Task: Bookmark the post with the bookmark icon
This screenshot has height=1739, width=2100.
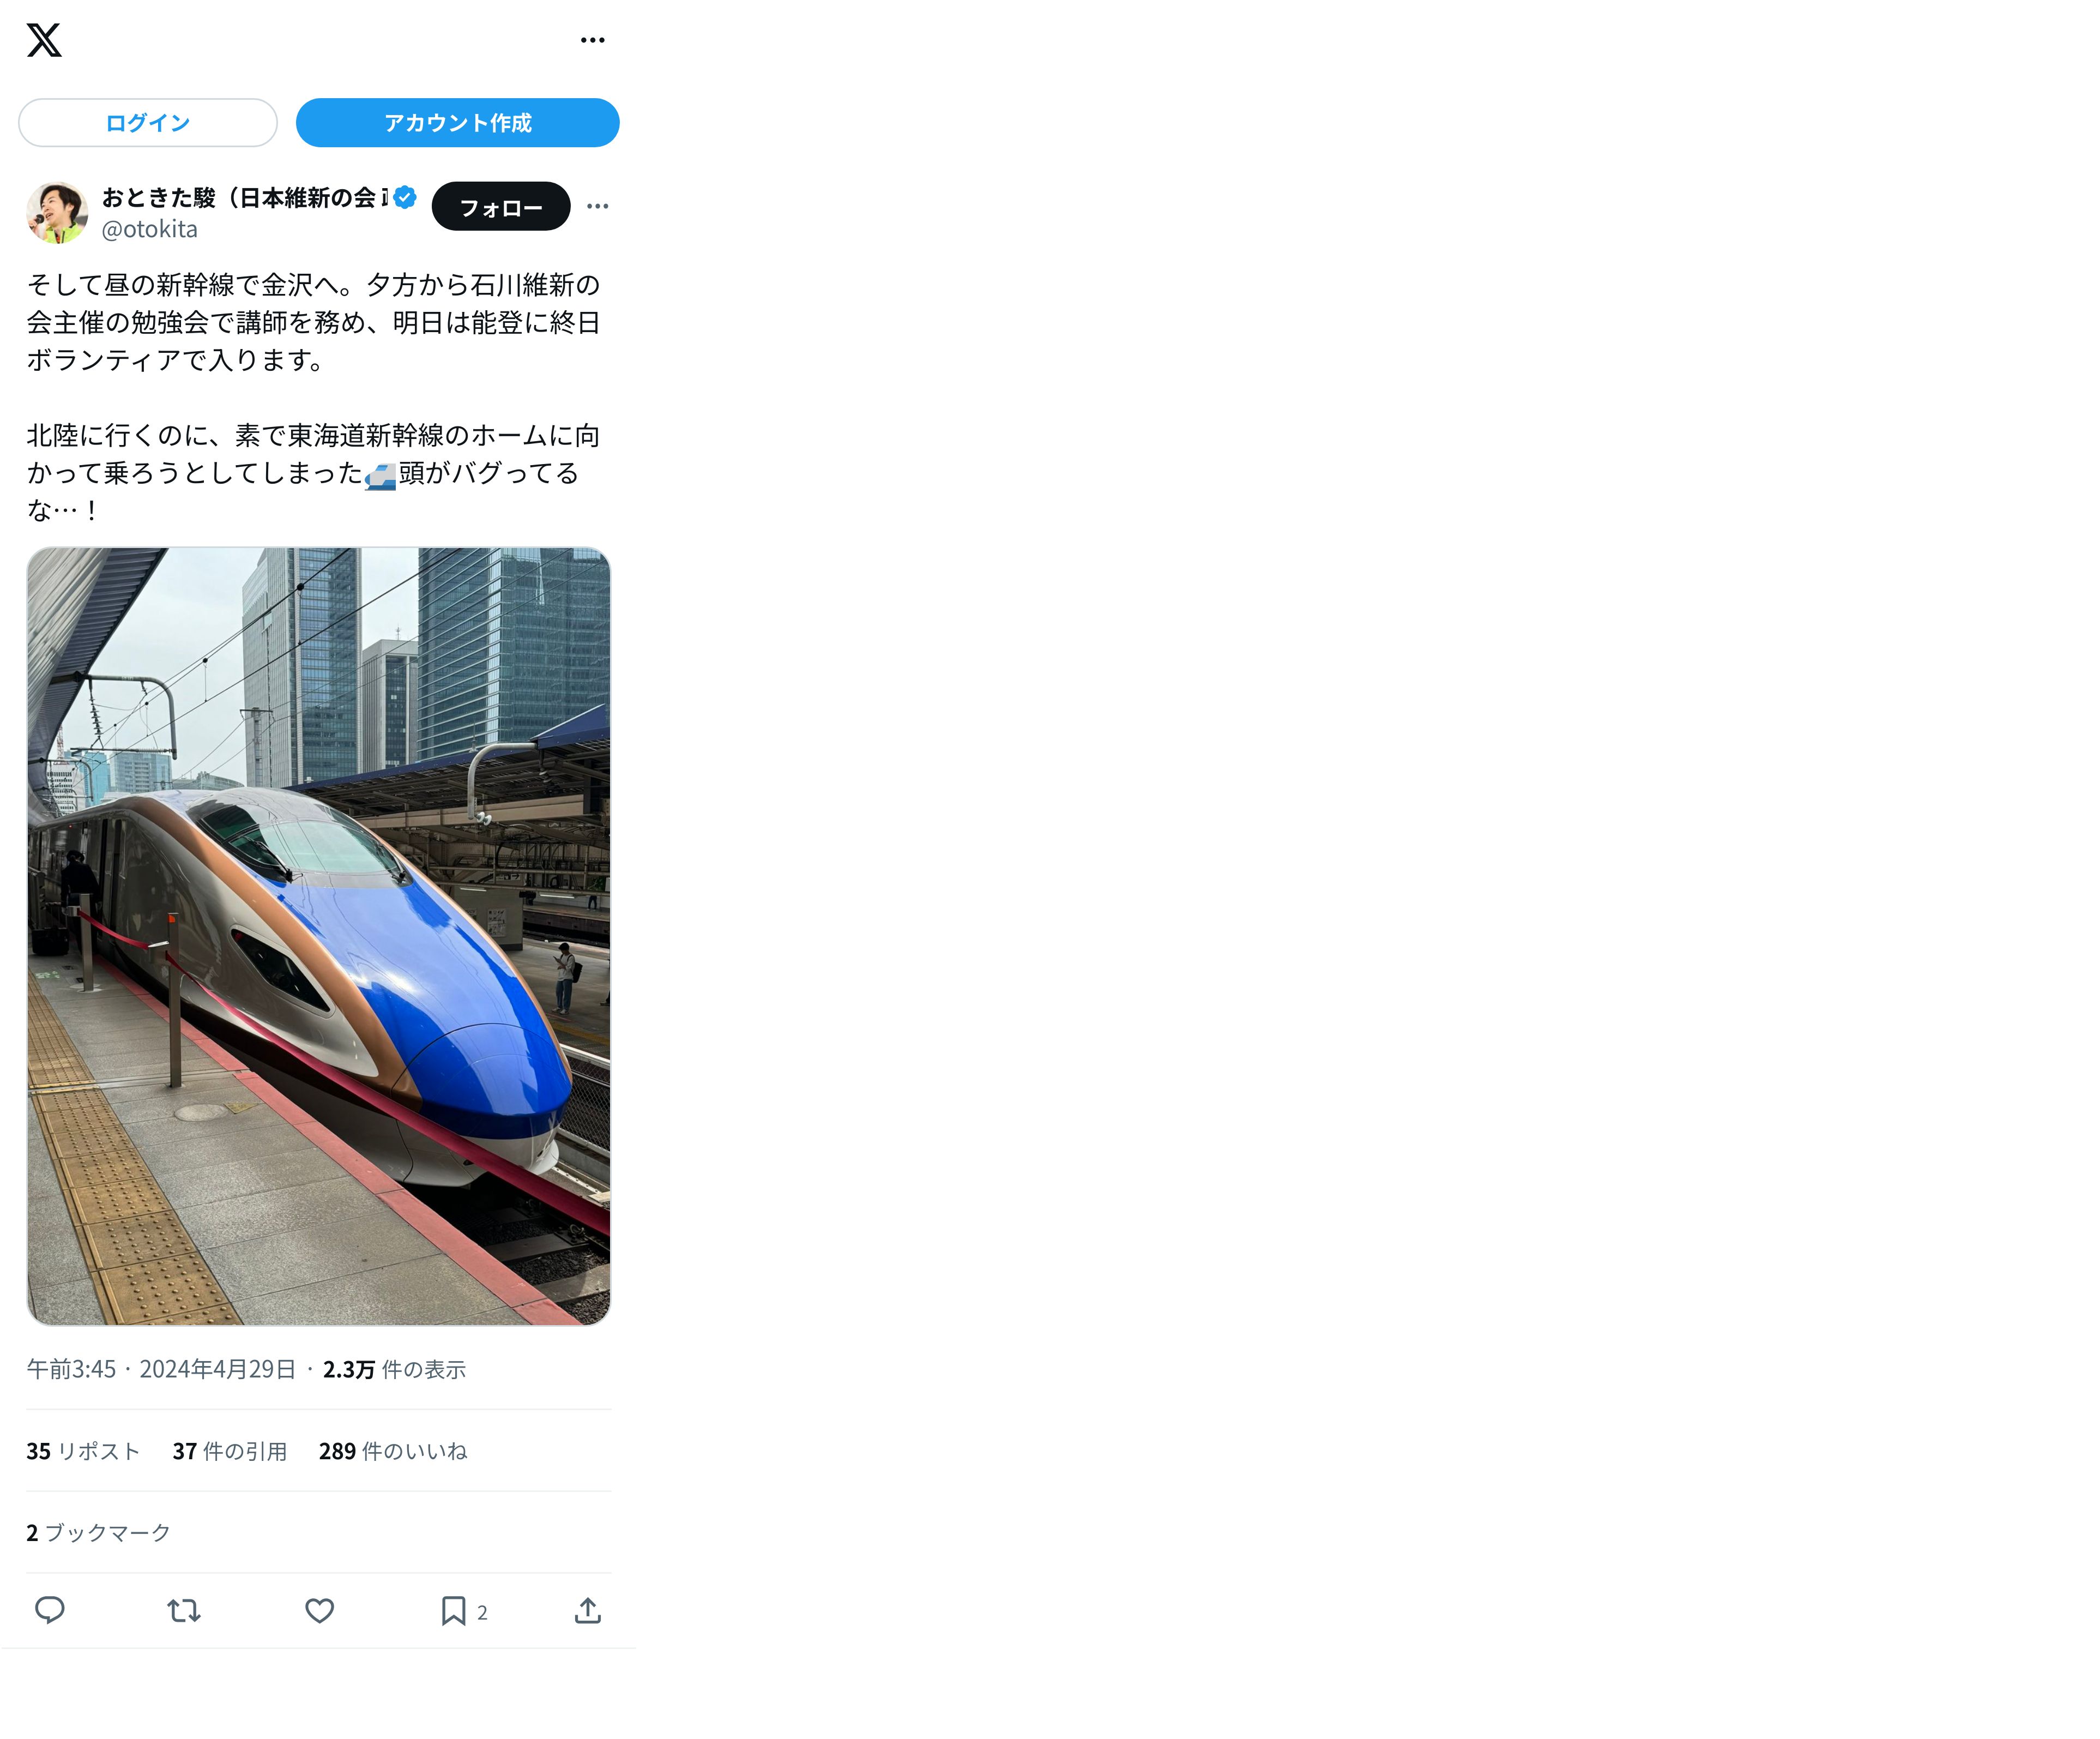Action: 453,1611
